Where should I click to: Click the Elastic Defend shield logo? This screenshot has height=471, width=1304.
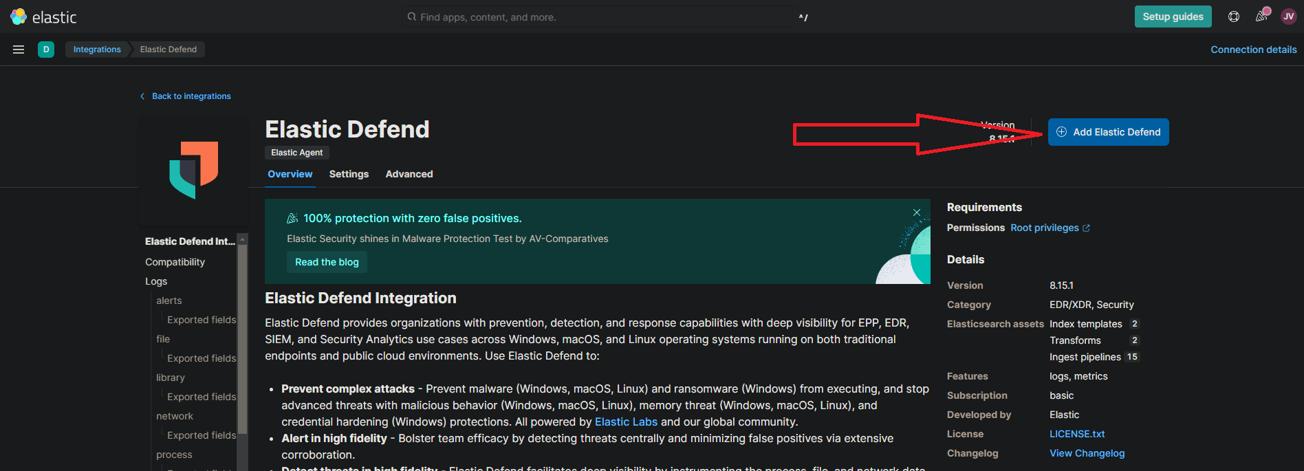point(194,171)
